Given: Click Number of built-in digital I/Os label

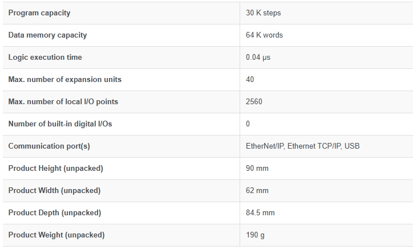Looking at the screenshot, I should [x=60, y=124].
